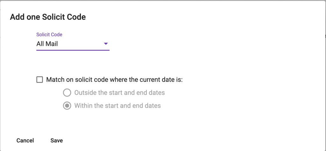
Task: Select the Outside the start and end dates radio
Action: pyautogui.click(x=67, y=93)
